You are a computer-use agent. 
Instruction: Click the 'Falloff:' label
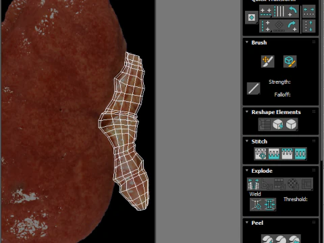click(282, 94)
